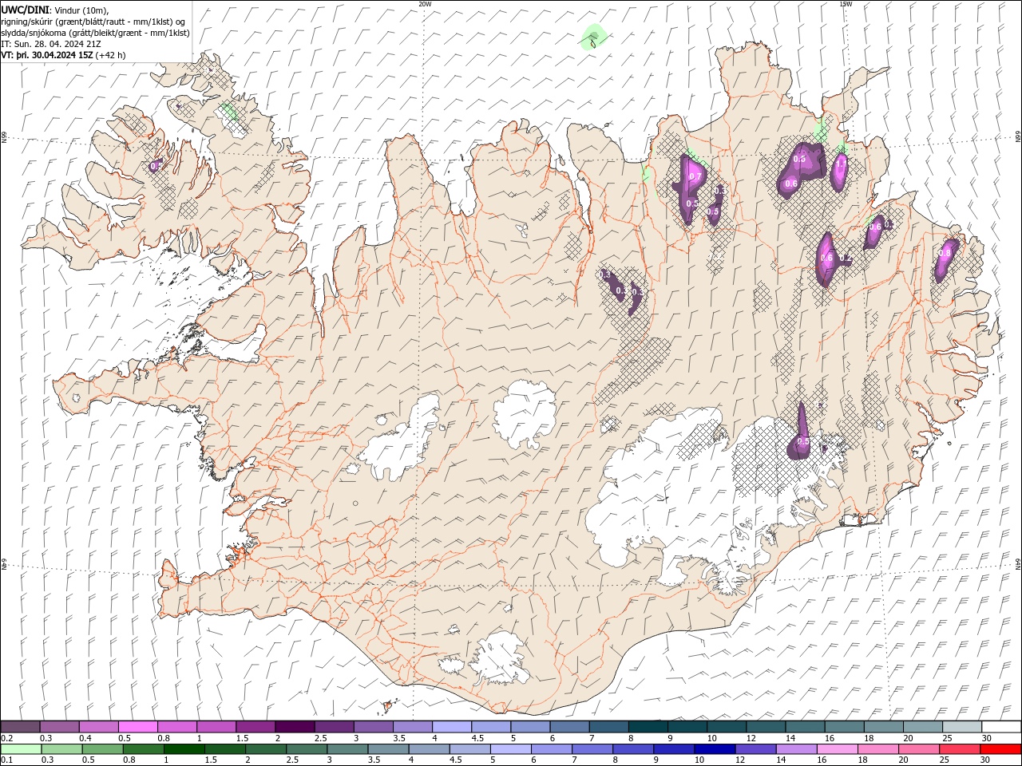Viewport: 1022px width, 766px height.
Task: Click the 0.8 precipitation value near the east coast
Action: (x=945, y=253)
